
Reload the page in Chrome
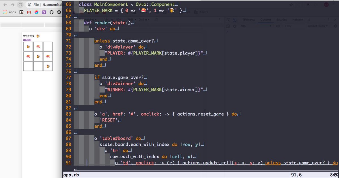20,5
